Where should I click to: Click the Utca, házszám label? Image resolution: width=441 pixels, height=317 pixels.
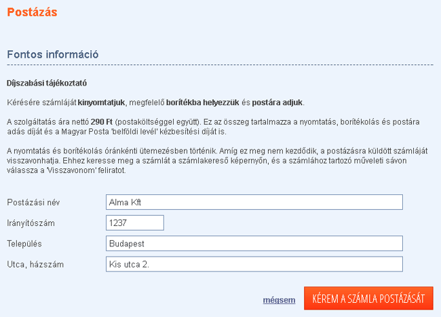(x=35, y=265)
